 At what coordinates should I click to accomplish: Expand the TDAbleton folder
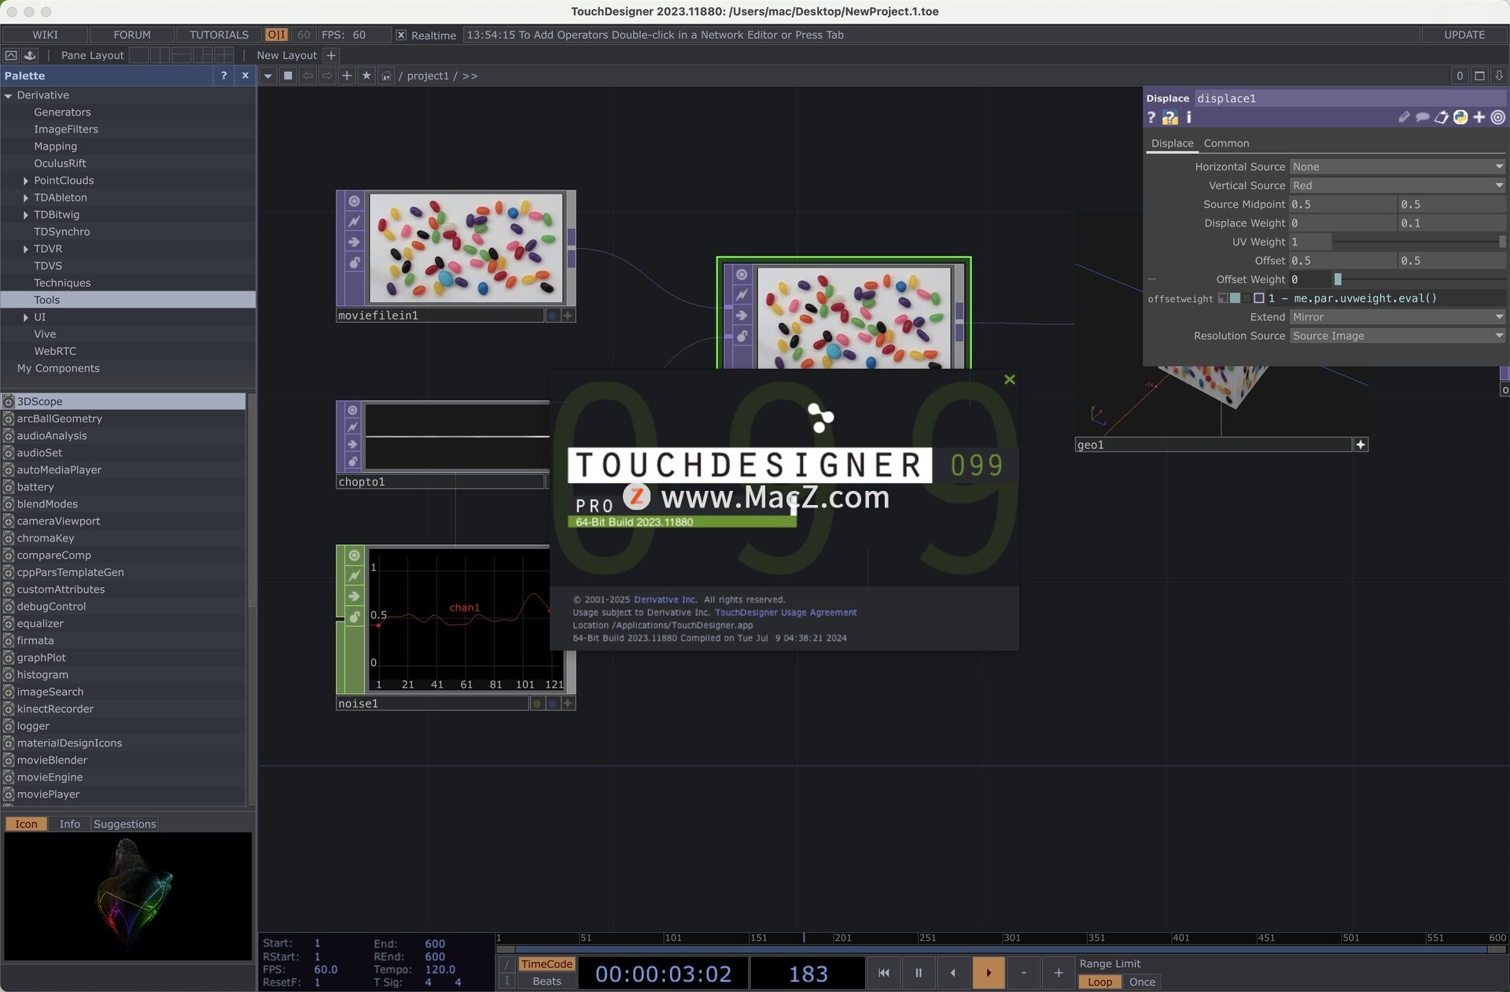click(x=25, y=197)
